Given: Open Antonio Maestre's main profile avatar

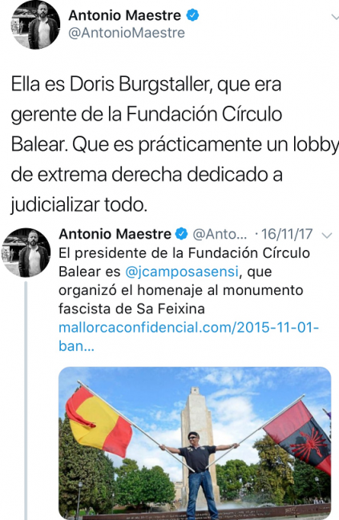Looking at the screenshot, I should coord(36,25).
